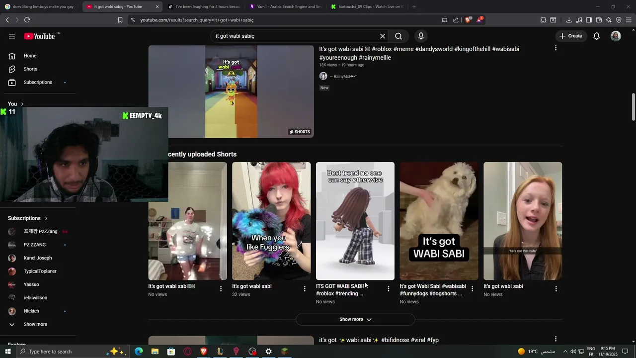Open the taskbar clock showing 9:15 PM
This screenshot has width=636, height=358.
608,352
